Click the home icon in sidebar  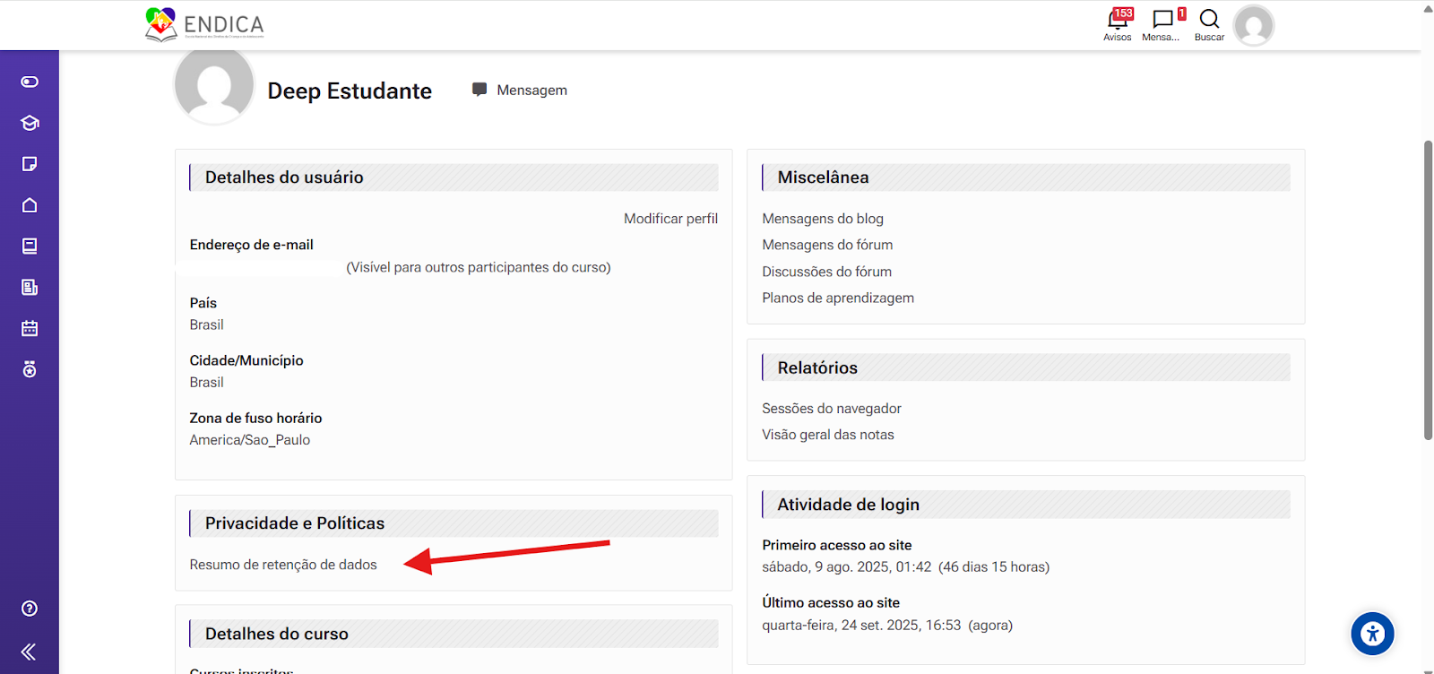pyautogui.click(x=30, y=205)
